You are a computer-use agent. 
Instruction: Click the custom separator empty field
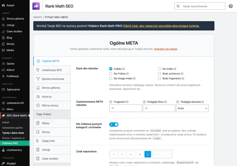click(165, 154)
